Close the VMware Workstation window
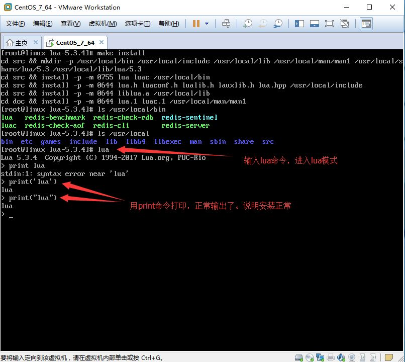 click(392, 7)
